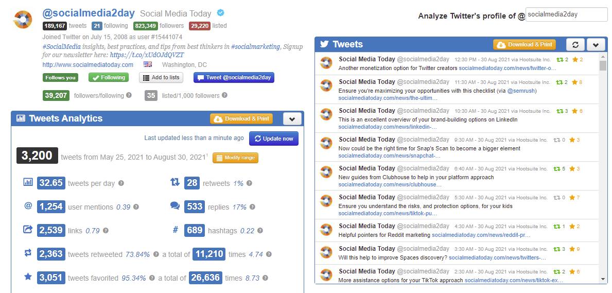Click Add to lists button
This screenshot has width=612, height=293.
pos(161,78)
